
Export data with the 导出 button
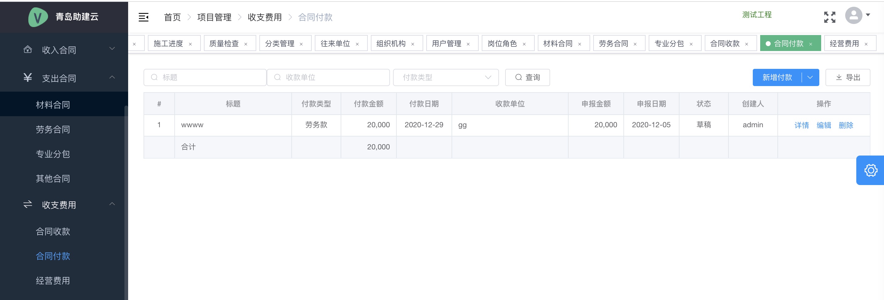click(x=847, y=77)
